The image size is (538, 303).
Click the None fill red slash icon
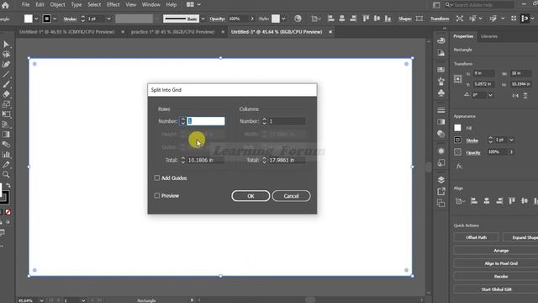click(8, 212)
